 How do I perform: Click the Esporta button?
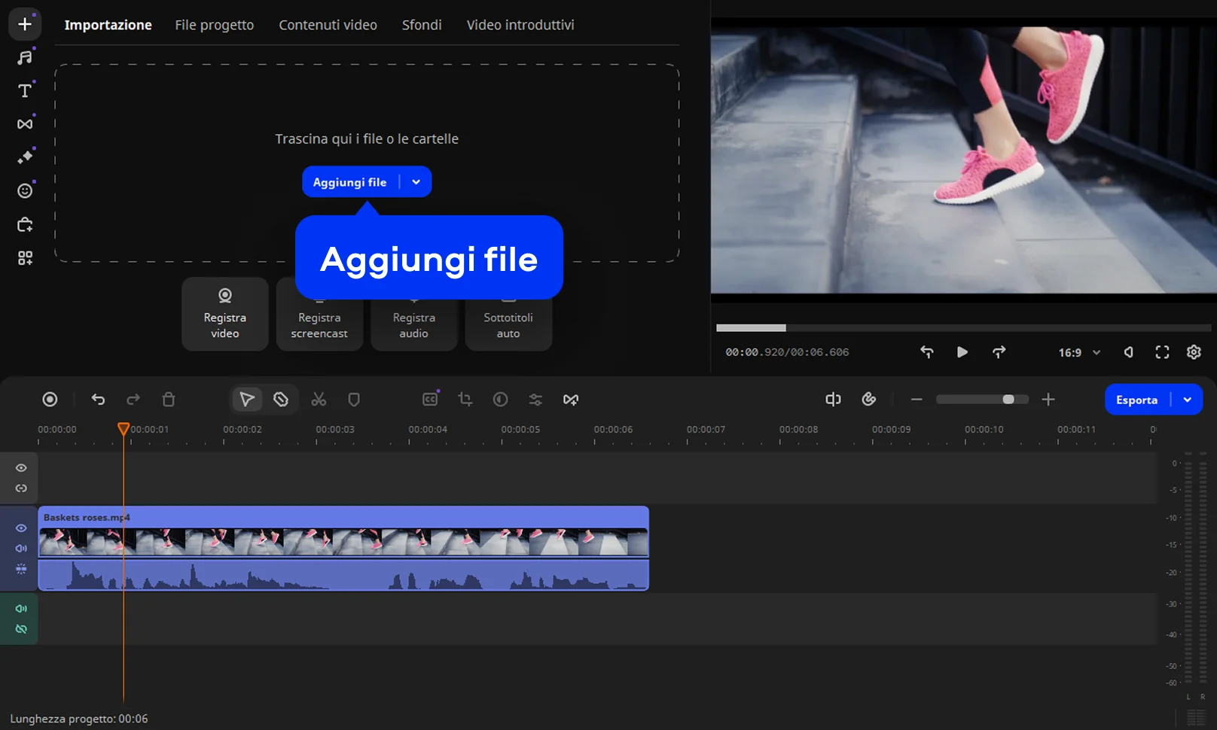pos(1136,400)
